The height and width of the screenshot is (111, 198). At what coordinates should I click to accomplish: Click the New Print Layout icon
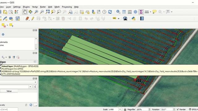pos(5,12)
